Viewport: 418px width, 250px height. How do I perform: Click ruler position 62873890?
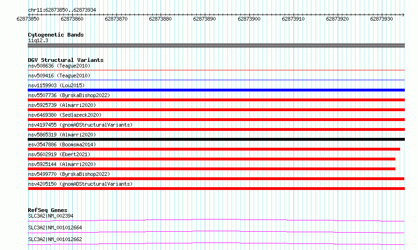coord(204,19)
